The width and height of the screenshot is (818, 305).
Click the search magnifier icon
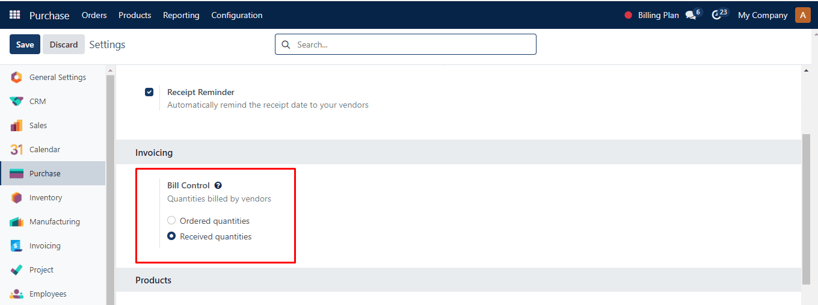click(x=286, y=45)
